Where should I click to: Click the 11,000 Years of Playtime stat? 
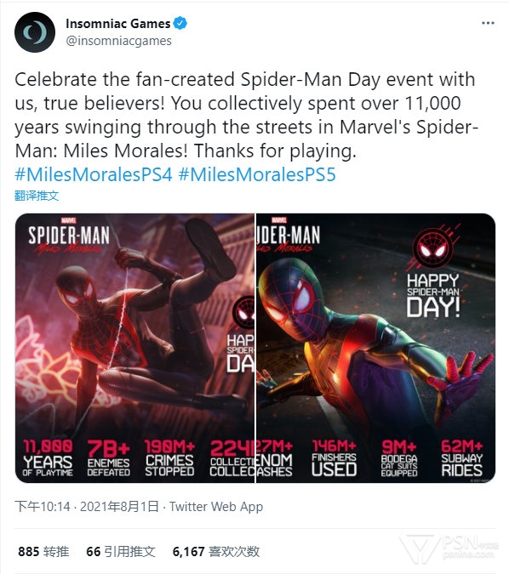pyautogui.click(x=48, y=458)
